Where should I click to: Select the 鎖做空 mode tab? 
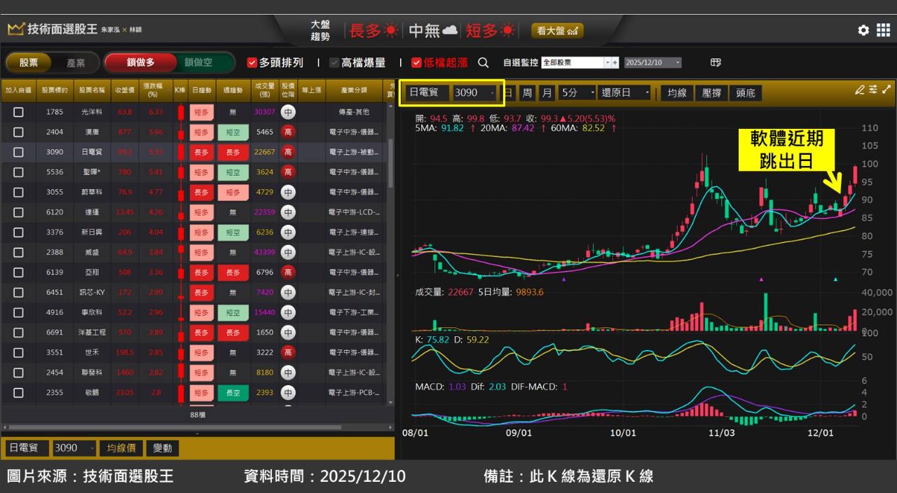coord(198,62)
